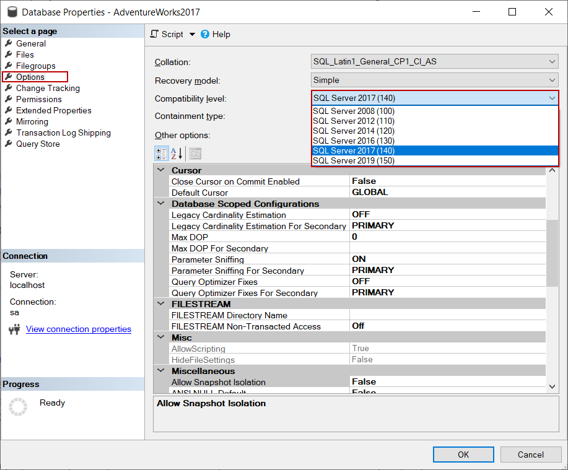The width and height of the screenshot is (568, 470).
Task: Collapse the Database Scoped Configurations section
Action: pyautogui.click(x=161, y=204)
